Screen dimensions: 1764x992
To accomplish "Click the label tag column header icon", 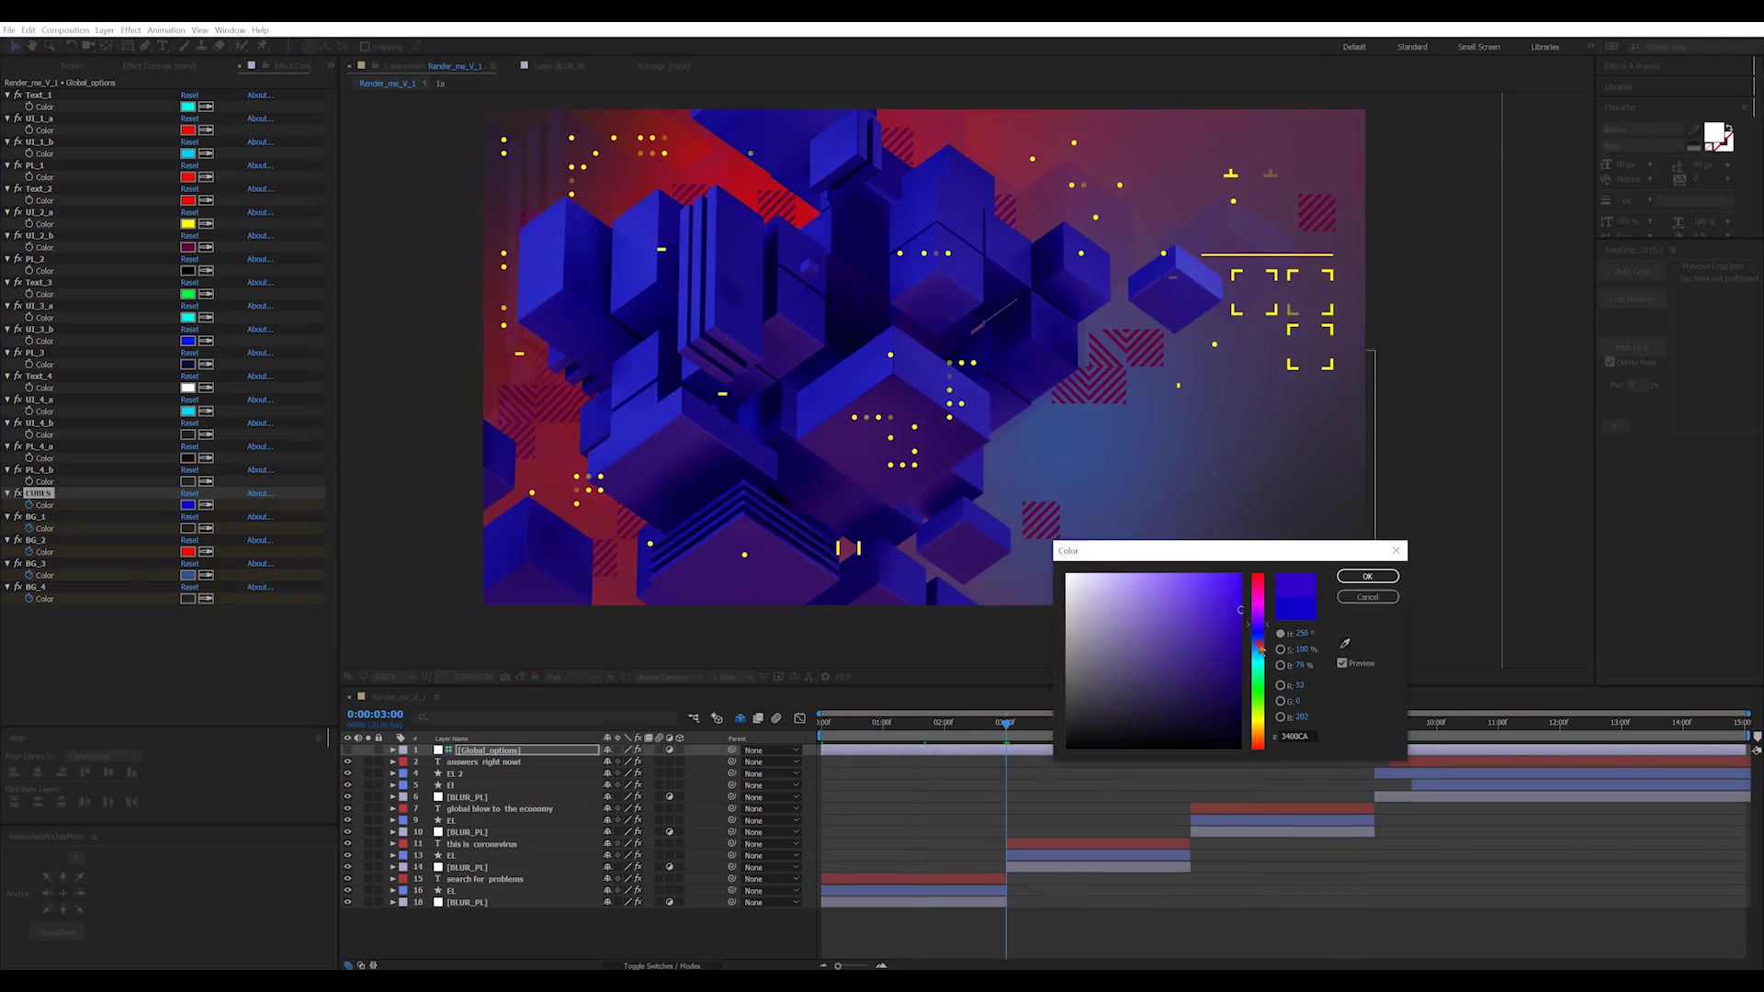I will (401, 738).
